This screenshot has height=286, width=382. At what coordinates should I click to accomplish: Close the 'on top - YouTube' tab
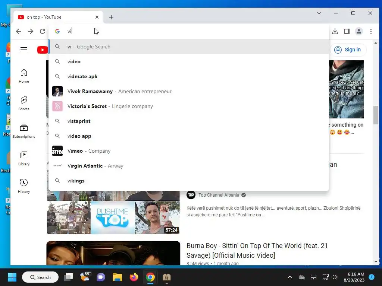point(97,17)
